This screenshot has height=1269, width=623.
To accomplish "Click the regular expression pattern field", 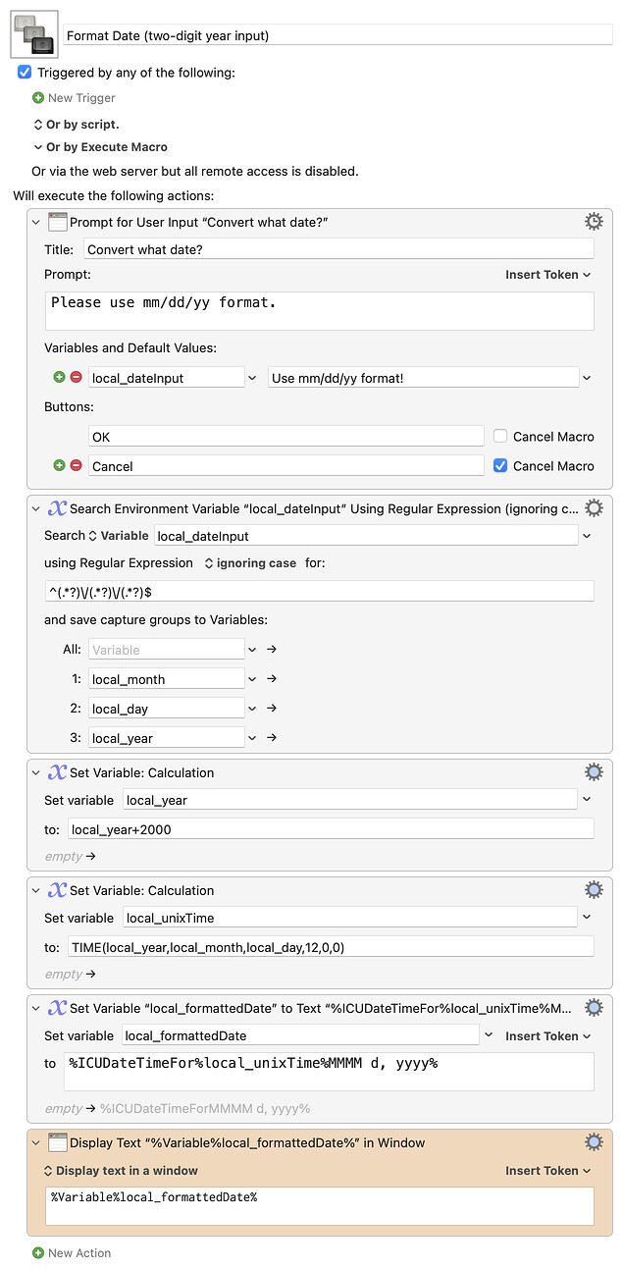I will pos(319,591).
